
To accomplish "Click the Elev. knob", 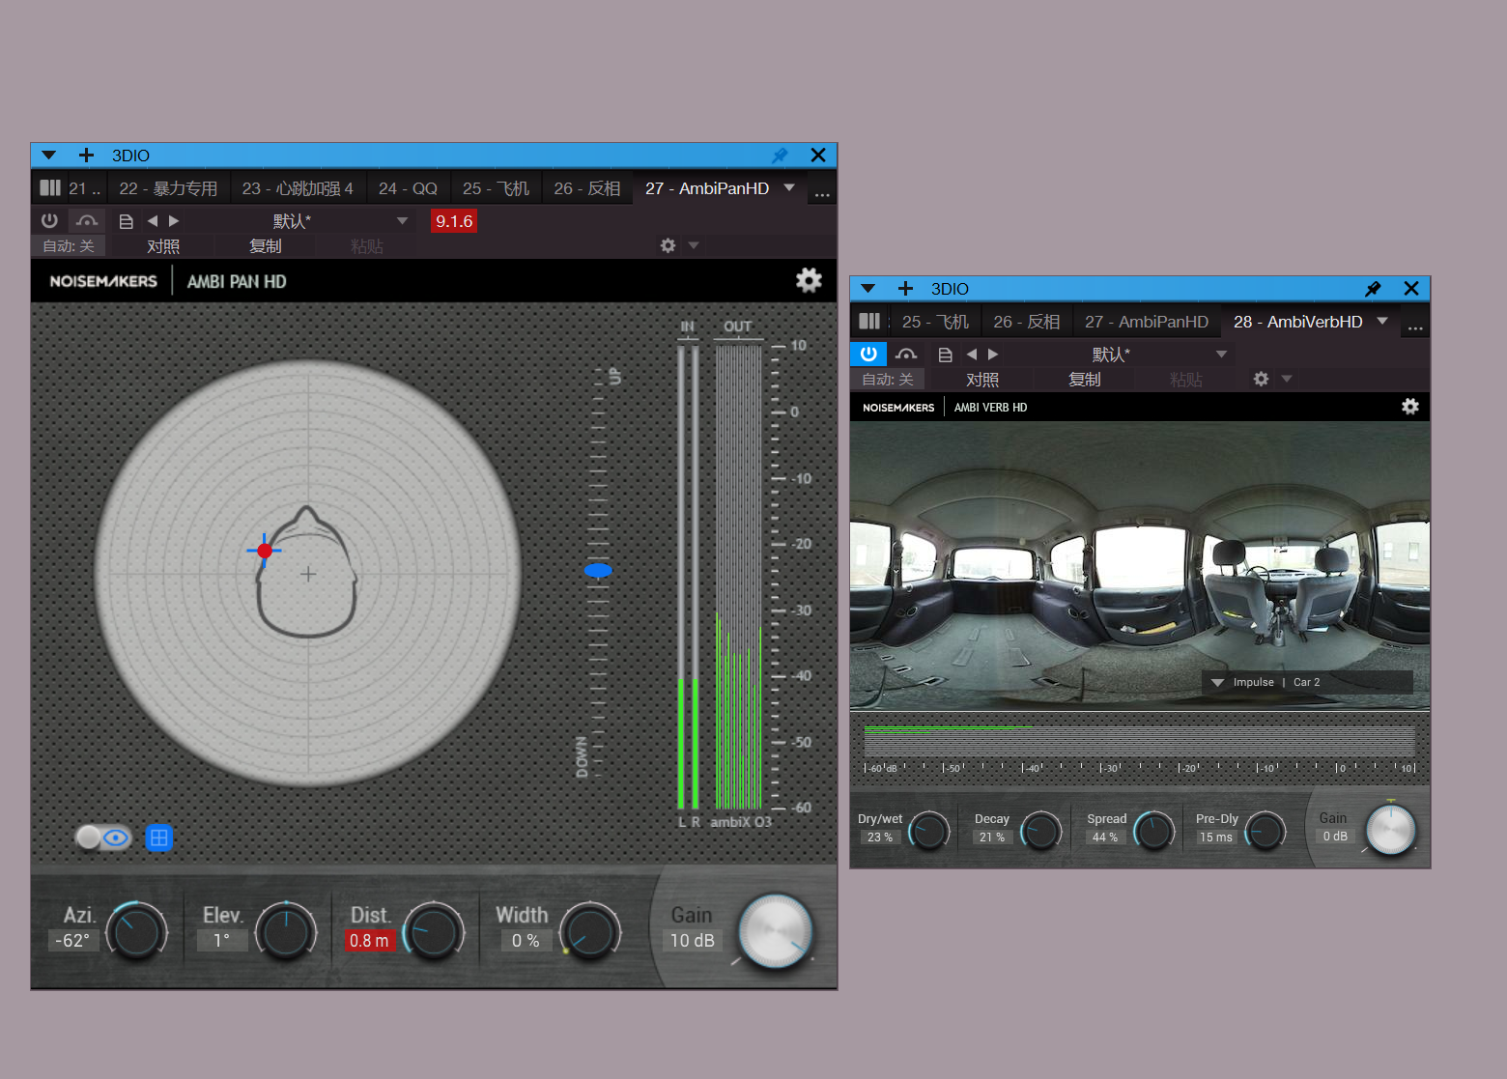I will 286,931.
